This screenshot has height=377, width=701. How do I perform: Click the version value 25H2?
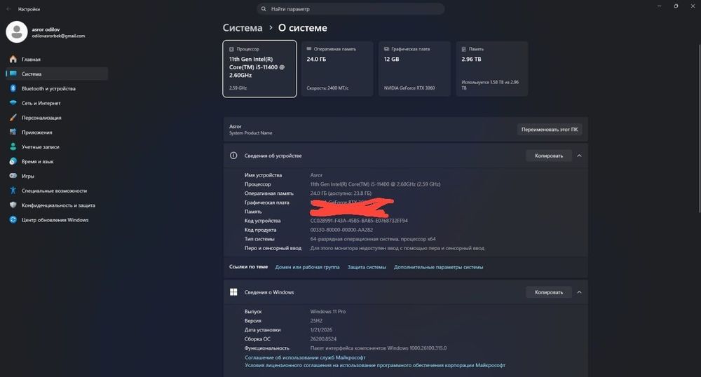[x=316, y=321]
